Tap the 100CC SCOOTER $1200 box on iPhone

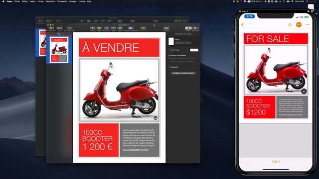(x=260, y=107)
